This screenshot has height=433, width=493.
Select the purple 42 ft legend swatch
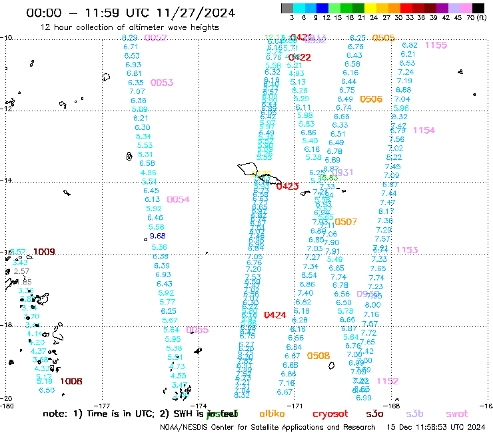point(442,8)
